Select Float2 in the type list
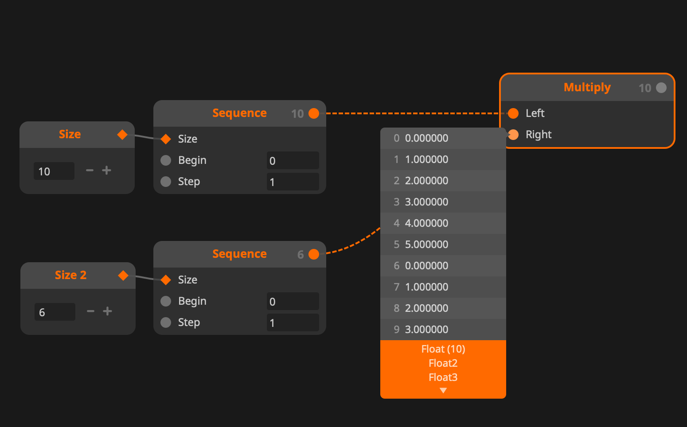Image resolution: width=687 pixels, height=427 pixels. point(443,363)
